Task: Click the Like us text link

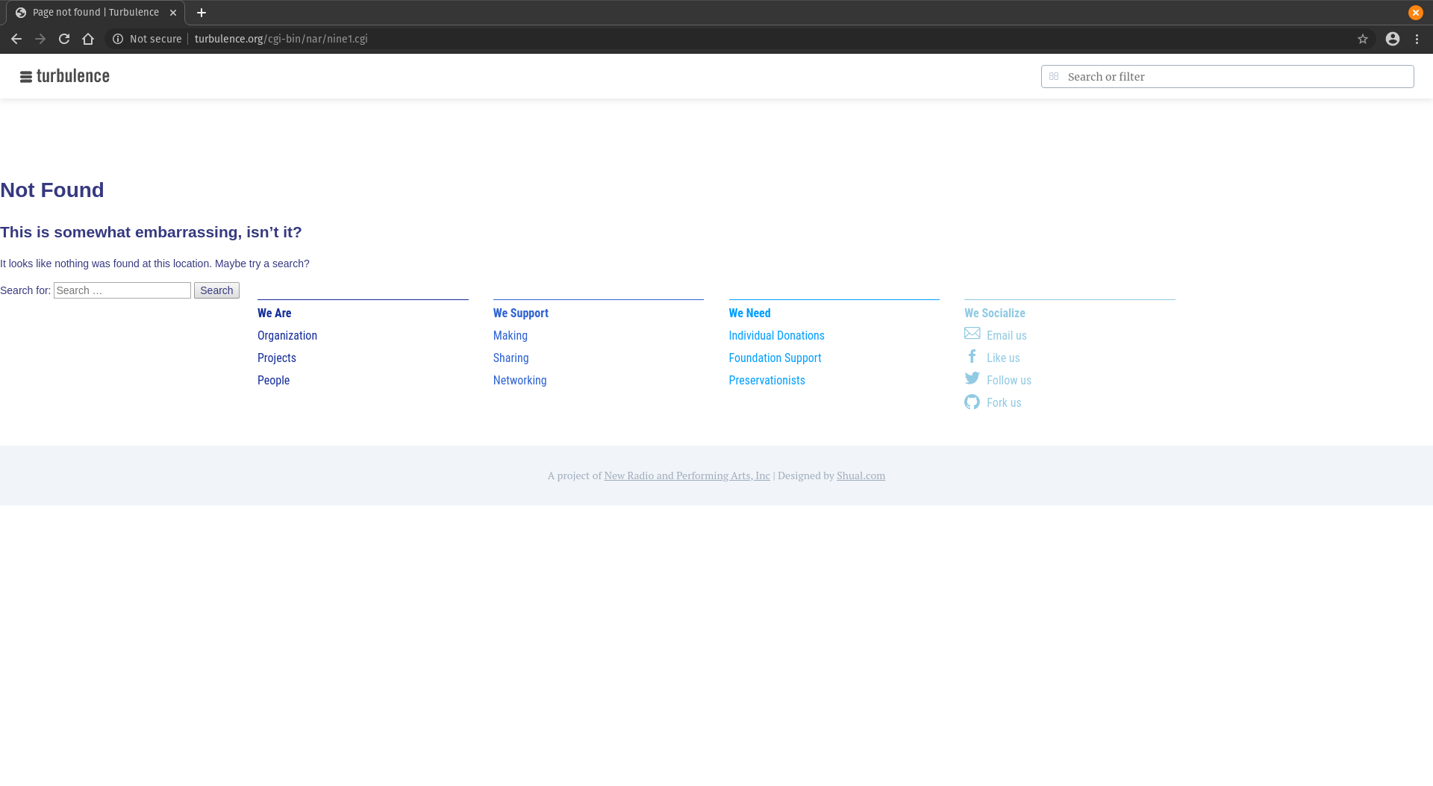Action: click(x=1003, y=358)
